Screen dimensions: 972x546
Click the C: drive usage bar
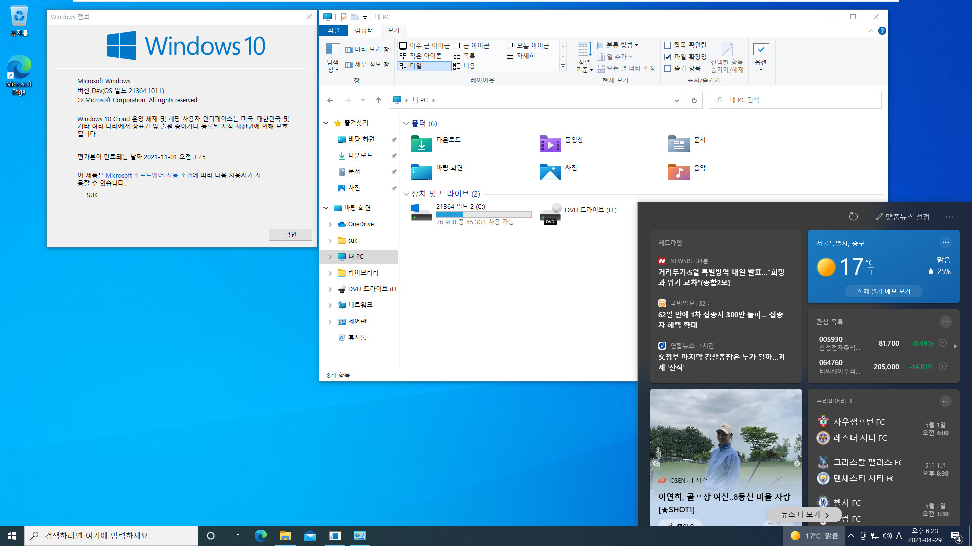483,214
